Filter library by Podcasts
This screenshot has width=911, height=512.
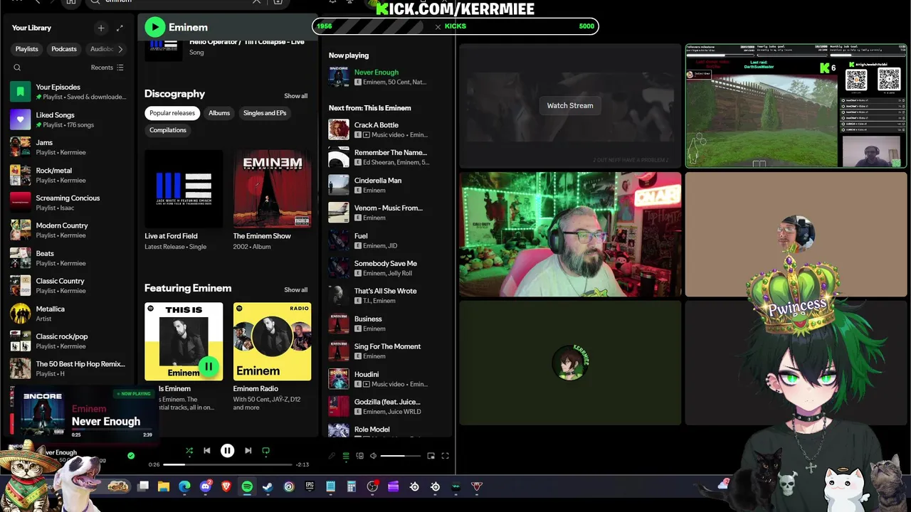tap(64, 49)
